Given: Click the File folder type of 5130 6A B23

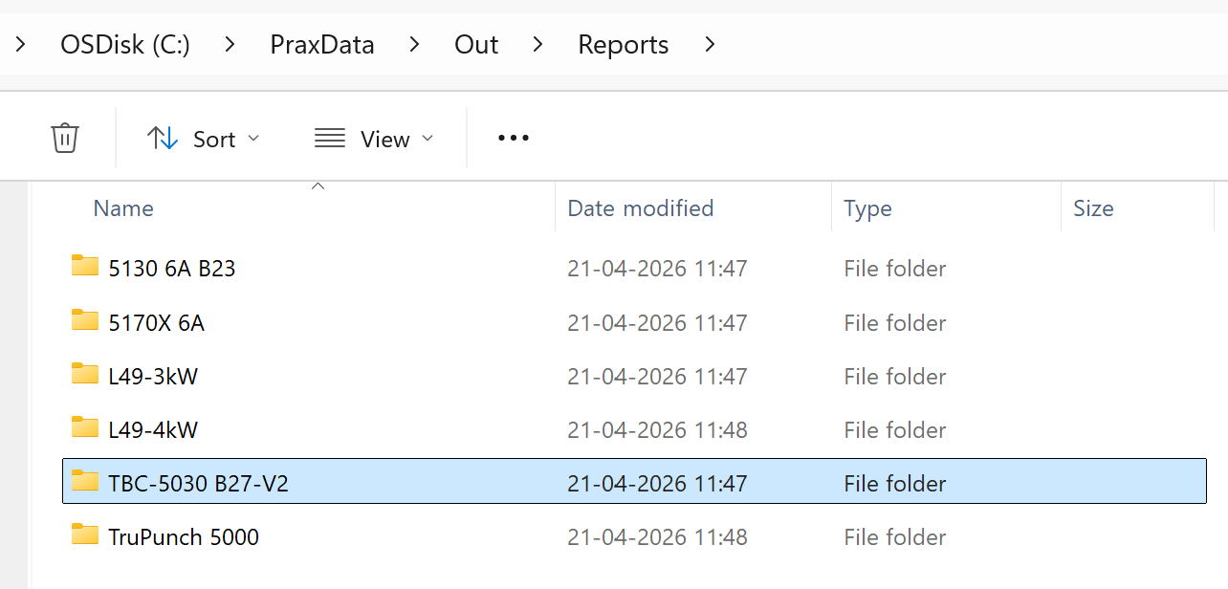Looking at the screenshot, I should (x=895, y=269).
